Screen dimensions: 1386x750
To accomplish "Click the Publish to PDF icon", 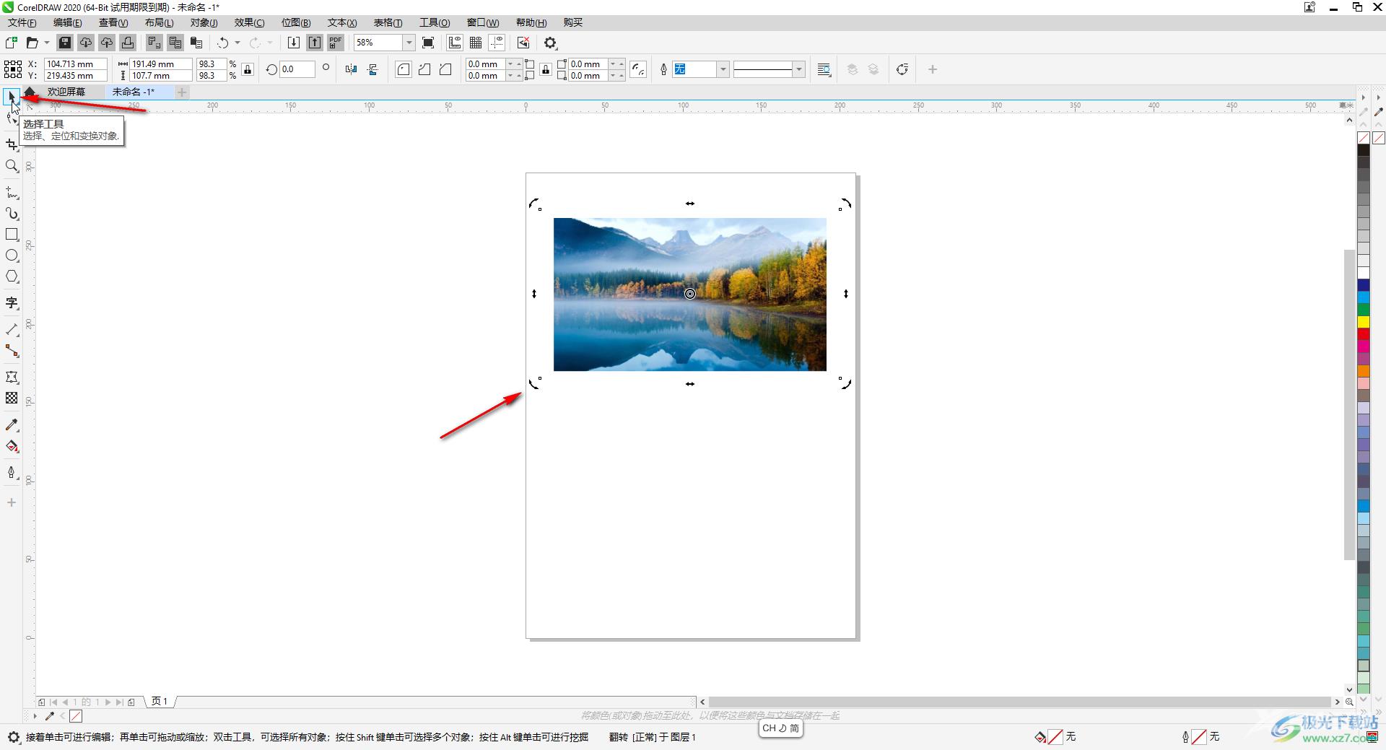I will click(x=336, y=43).
